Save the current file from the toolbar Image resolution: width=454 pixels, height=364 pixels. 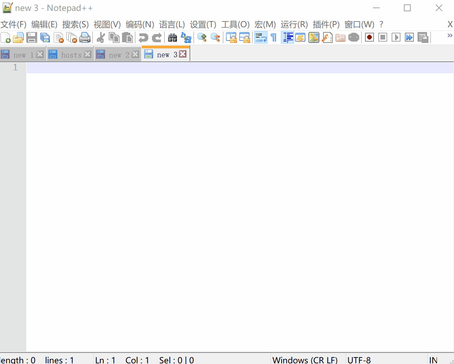[31, 37]
